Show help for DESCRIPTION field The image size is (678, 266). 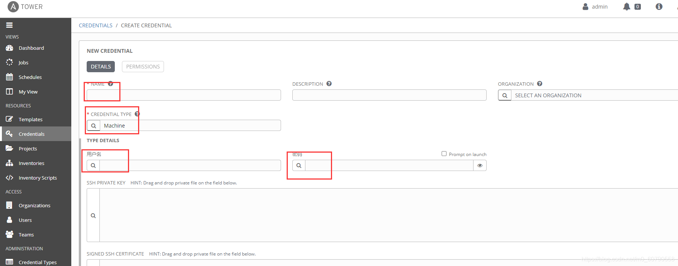pyautogui.click(x=329, y=84)
